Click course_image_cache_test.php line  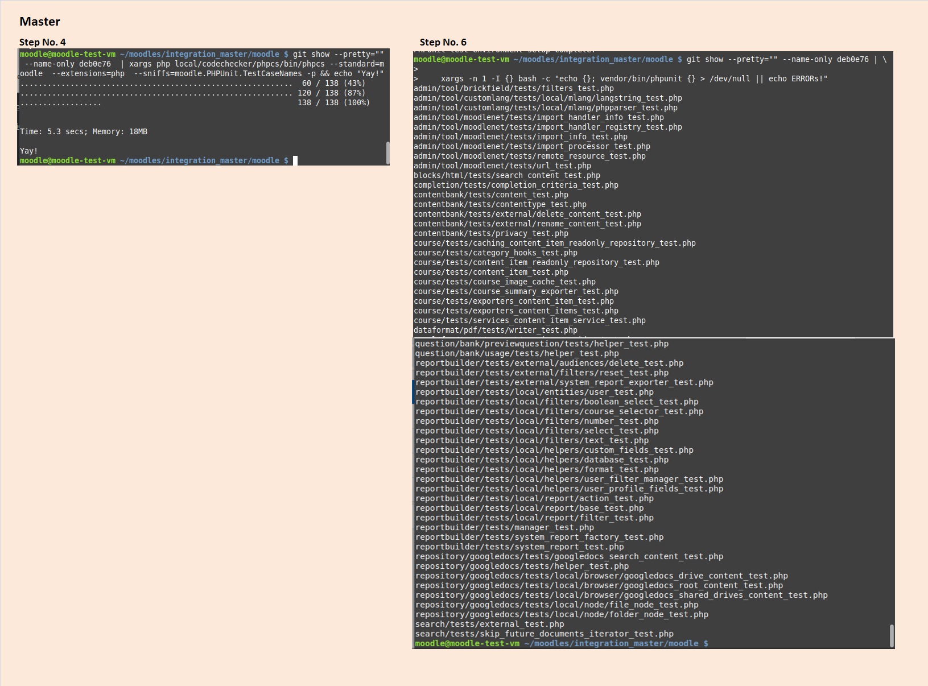pyautogui.click(x=505, y=282)
